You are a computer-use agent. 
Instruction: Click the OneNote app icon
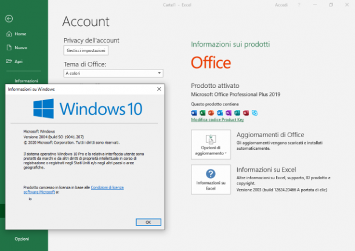click(229, 113)
